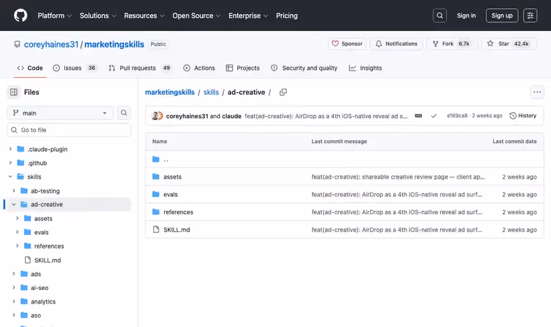Search files with magnifier beside branch selector

(124, 113)
